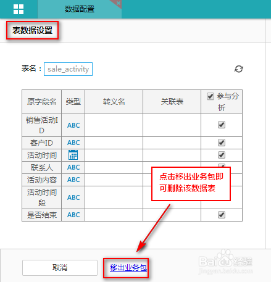Edit 转义名 cell for 联系人

[114, 167]
